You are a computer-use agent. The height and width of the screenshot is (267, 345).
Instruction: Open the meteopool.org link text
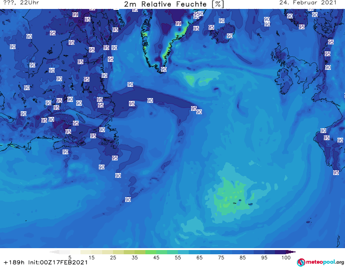click(325, 262)
